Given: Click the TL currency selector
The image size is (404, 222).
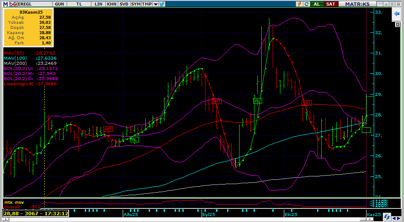Looking at the screenshot, I should tap(79, 4).
